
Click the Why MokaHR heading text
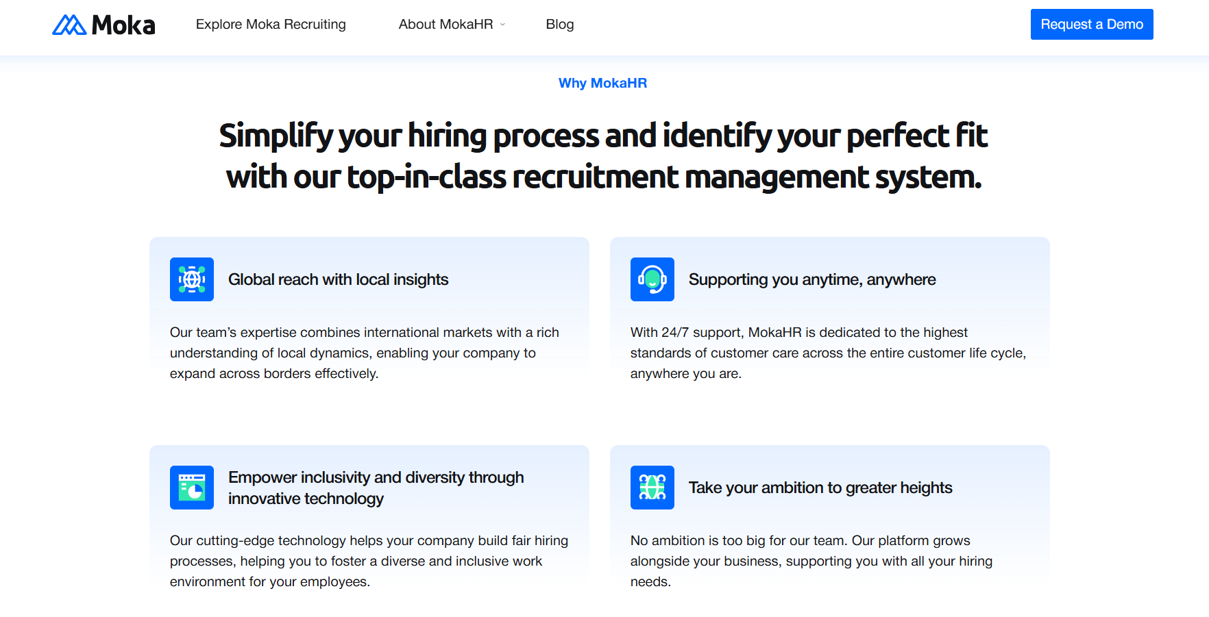point(602,83)
